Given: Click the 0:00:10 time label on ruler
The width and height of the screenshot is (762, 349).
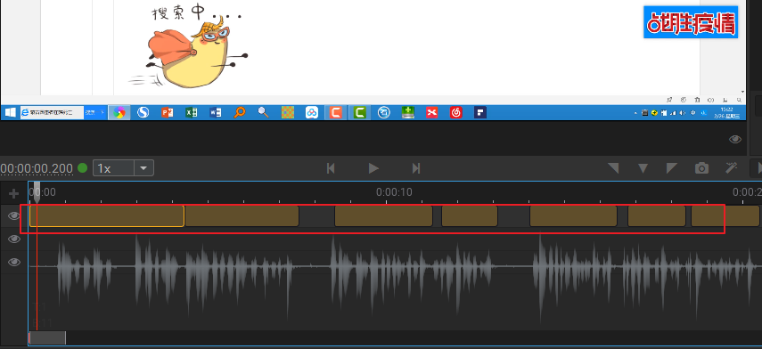Looking at the screenshot, I should coord(394,192).
